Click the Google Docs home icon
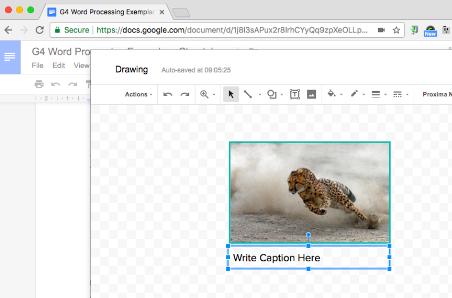This screenshot has height=298, width=452. (x=10, y=57)
